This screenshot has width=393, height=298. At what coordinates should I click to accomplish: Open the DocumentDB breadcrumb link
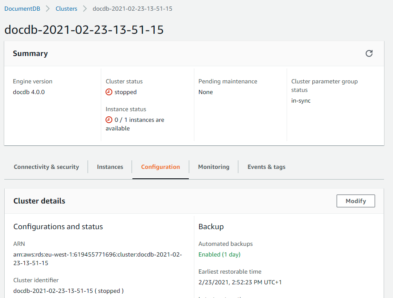click(22, 9)
